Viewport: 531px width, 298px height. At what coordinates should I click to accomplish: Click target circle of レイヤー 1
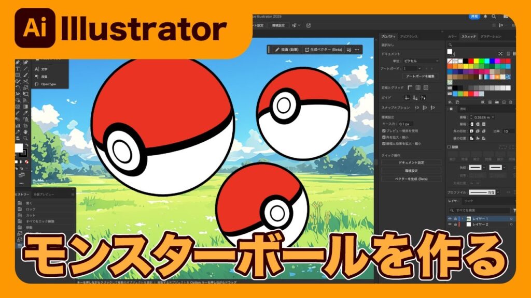point(511,219)
